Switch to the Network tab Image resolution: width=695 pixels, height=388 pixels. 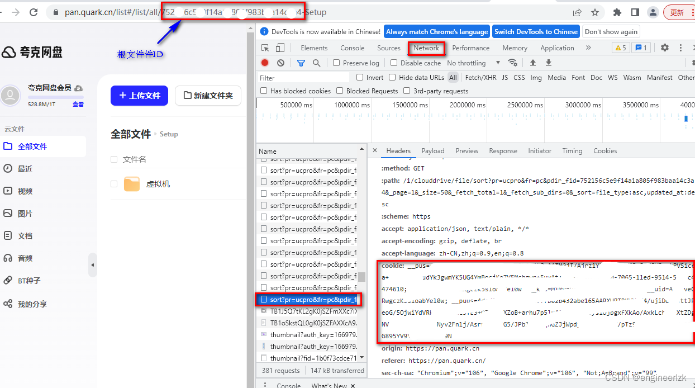click(426, 48)
